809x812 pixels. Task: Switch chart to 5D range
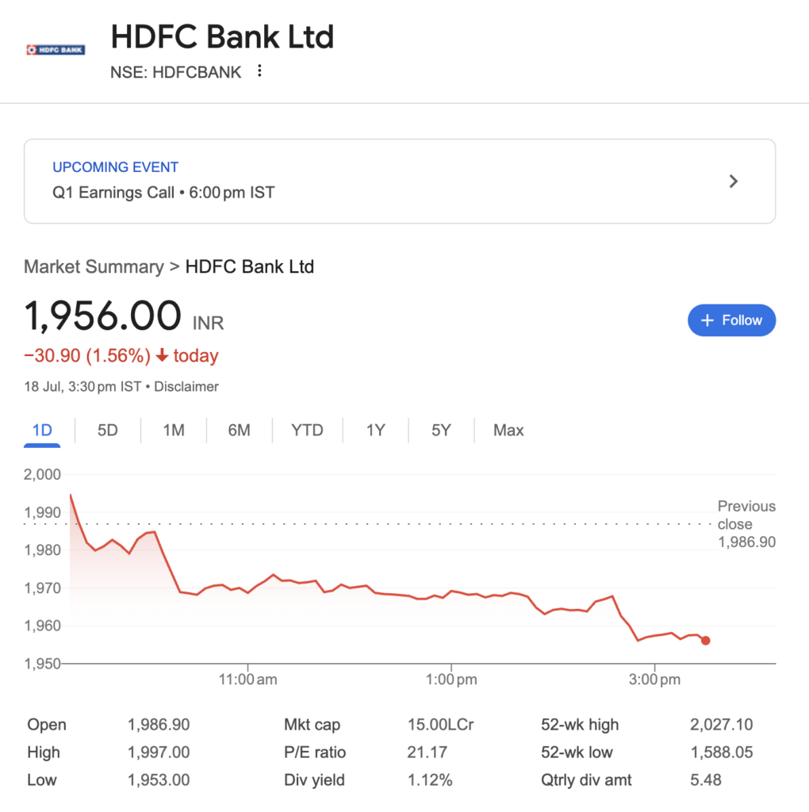108,431
